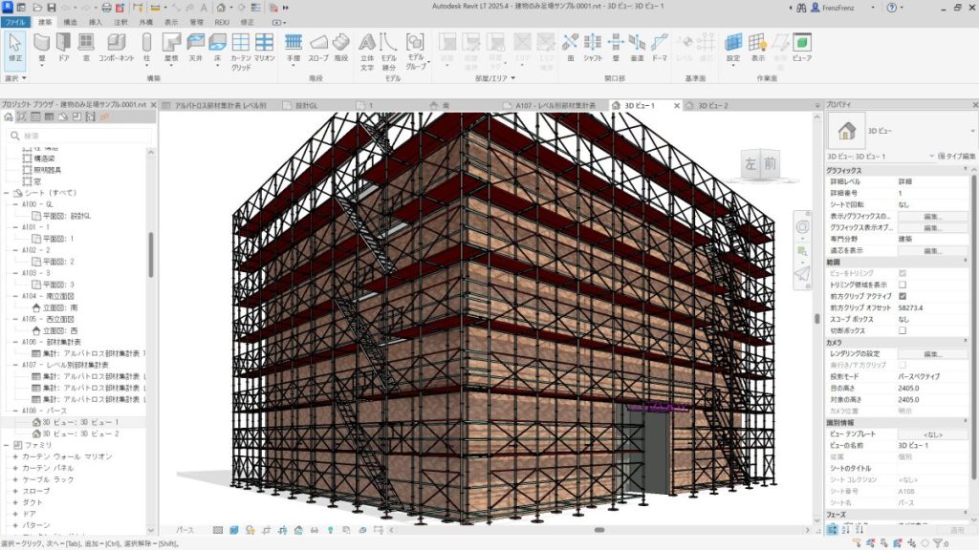Screen dimensions: 979x550
Task: Expand the カーテン パネル family node
Action: coord(15,468)
